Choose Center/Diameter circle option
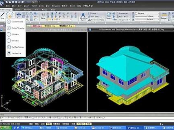The image size is (174, 130). click(x=16, y=28)
